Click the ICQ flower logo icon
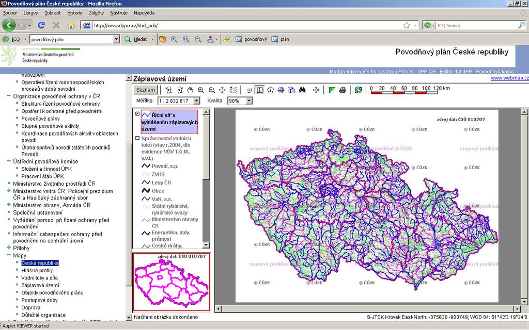Image resolution: width=529 pixels, height=330 pixels. coord(5,39)
